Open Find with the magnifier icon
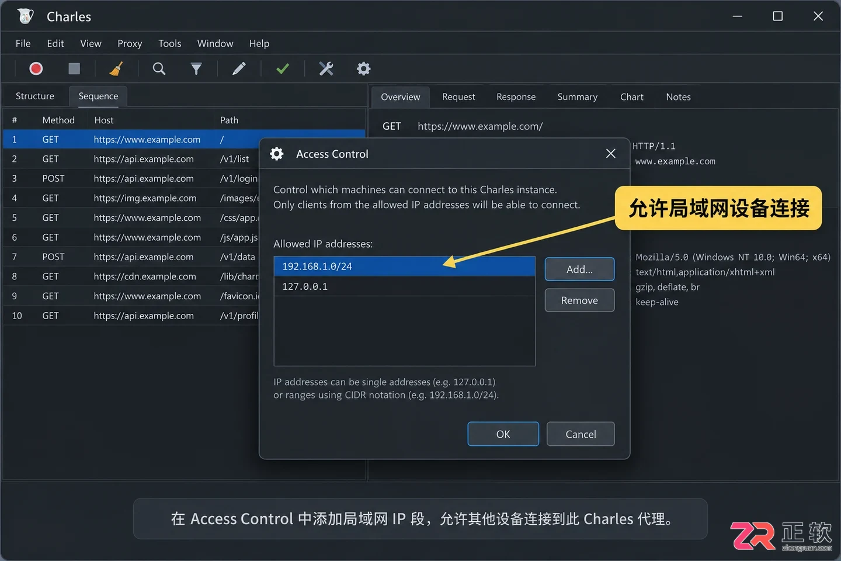The image size is (841, 561). pos(159,69)
